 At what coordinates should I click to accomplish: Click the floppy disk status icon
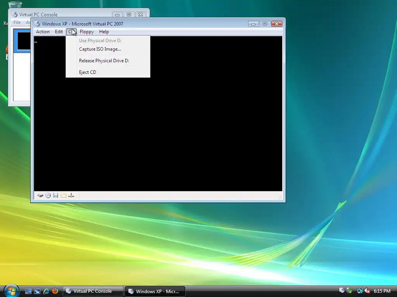(x=56, y=195)
